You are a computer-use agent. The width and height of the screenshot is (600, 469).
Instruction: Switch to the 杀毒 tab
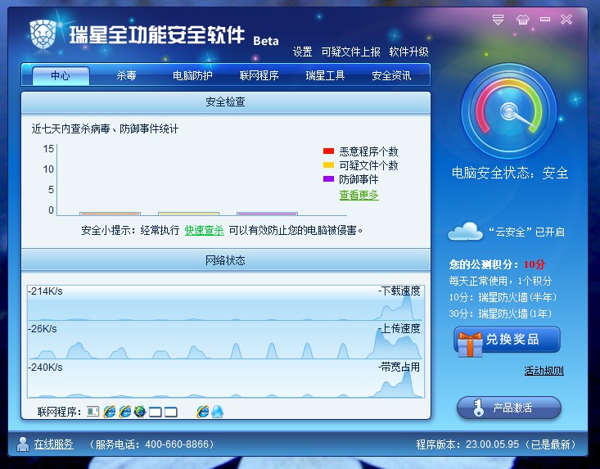coord(126,75)
